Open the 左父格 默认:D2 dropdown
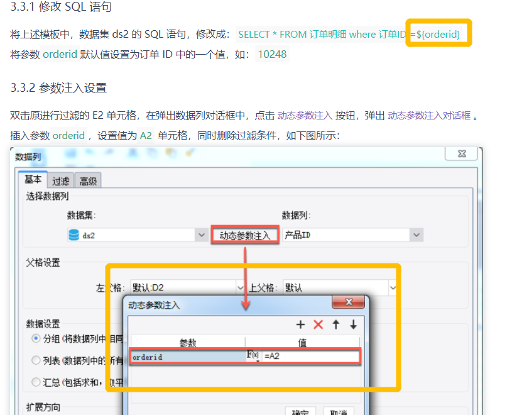 coord(240,288)
